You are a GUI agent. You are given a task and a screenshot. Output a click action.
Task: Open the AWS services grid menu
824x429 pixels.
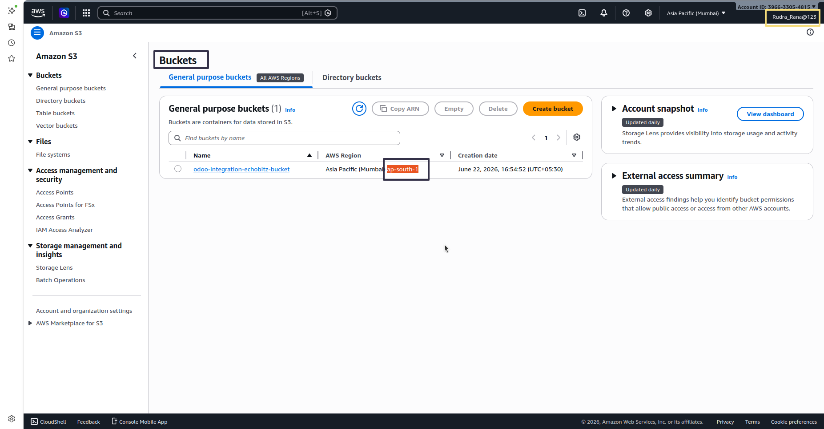pyautogui.click(x=86, y=13)
